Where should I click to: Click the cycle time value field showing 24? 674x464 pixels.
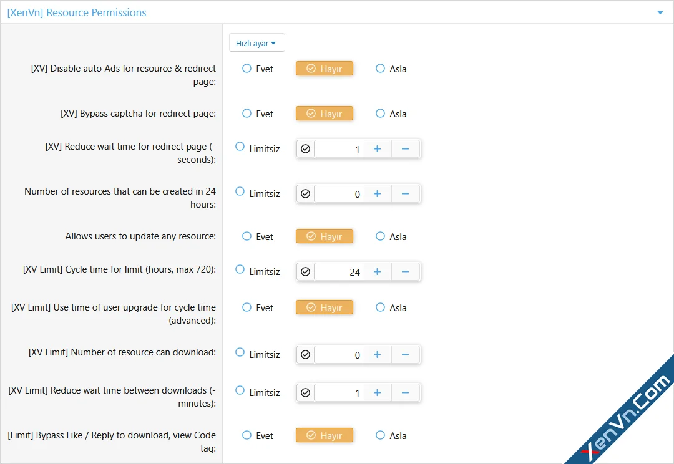coord(339,272)
